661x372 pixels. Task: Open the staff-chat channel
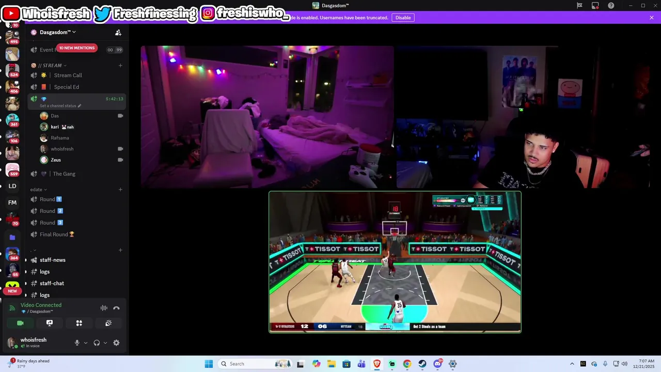click(x=76, y=283)
